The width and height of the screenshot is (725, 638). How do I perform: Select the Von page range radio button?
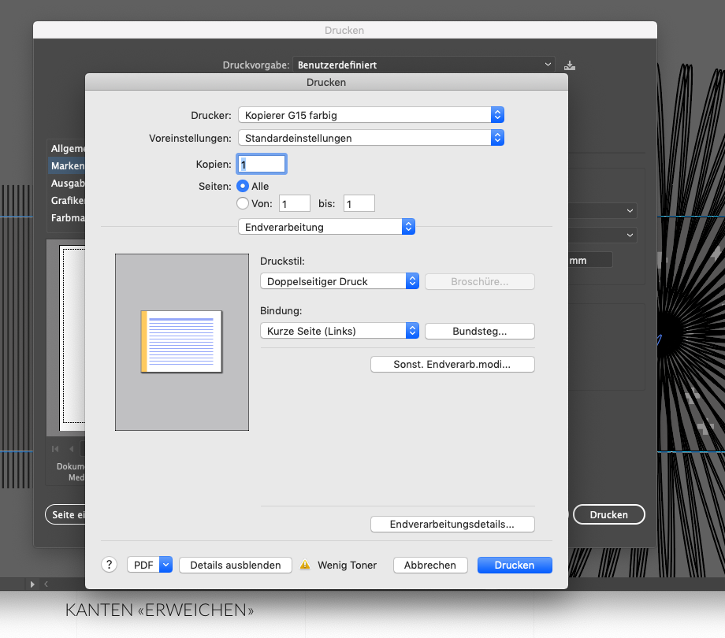[x=243, y=203]
